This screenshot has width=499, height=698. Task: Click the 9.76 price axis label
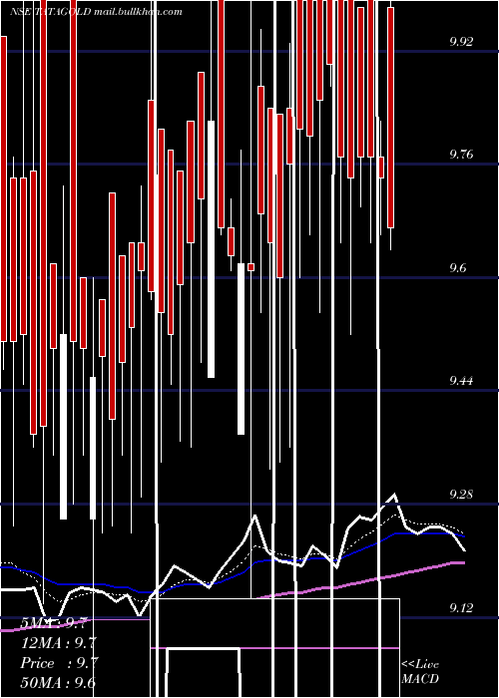[461, 155]
